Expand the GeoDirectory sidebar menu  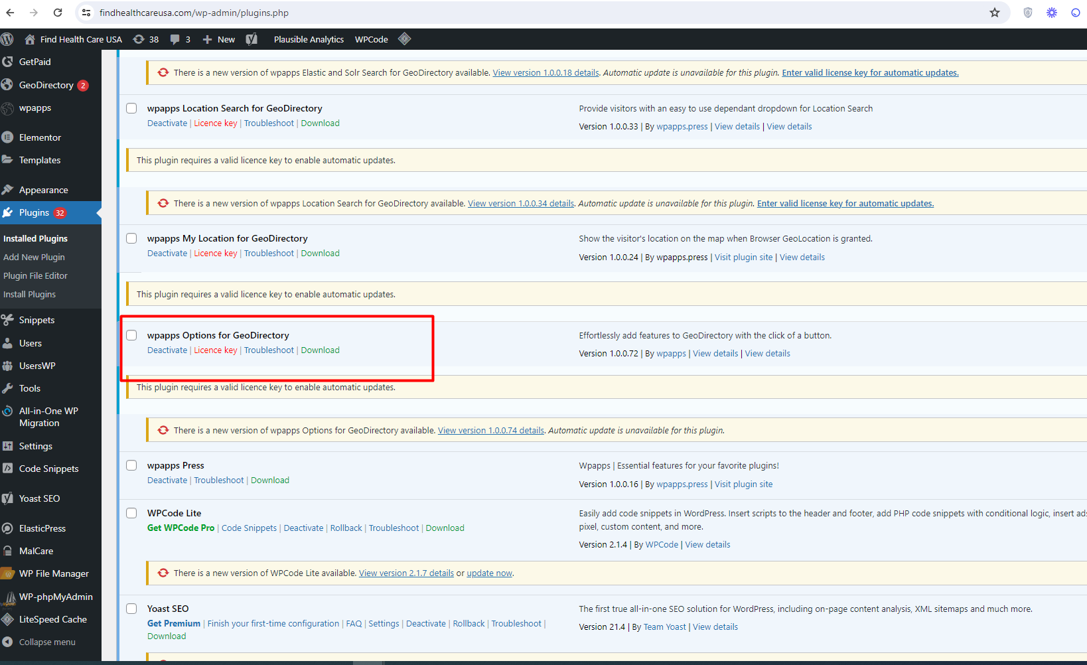46,85
